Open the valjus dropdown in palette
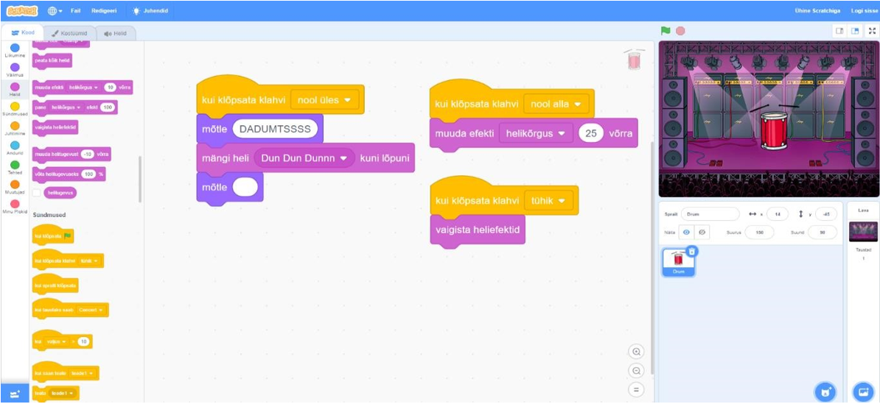This screenshot has width=880, height=404. (x=57, y=341)
